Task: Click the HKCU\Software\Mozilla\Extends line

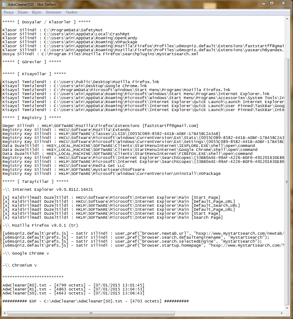Action: coord(66,129)
